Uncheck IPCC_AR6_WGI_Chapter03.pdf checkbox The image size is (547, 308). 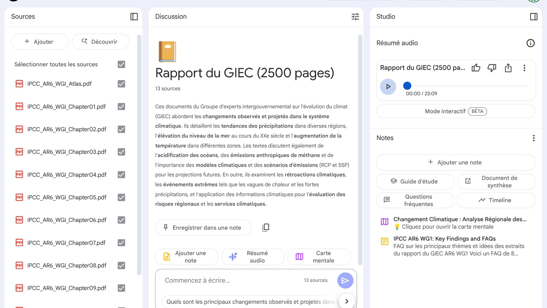[x=121, y=152]
